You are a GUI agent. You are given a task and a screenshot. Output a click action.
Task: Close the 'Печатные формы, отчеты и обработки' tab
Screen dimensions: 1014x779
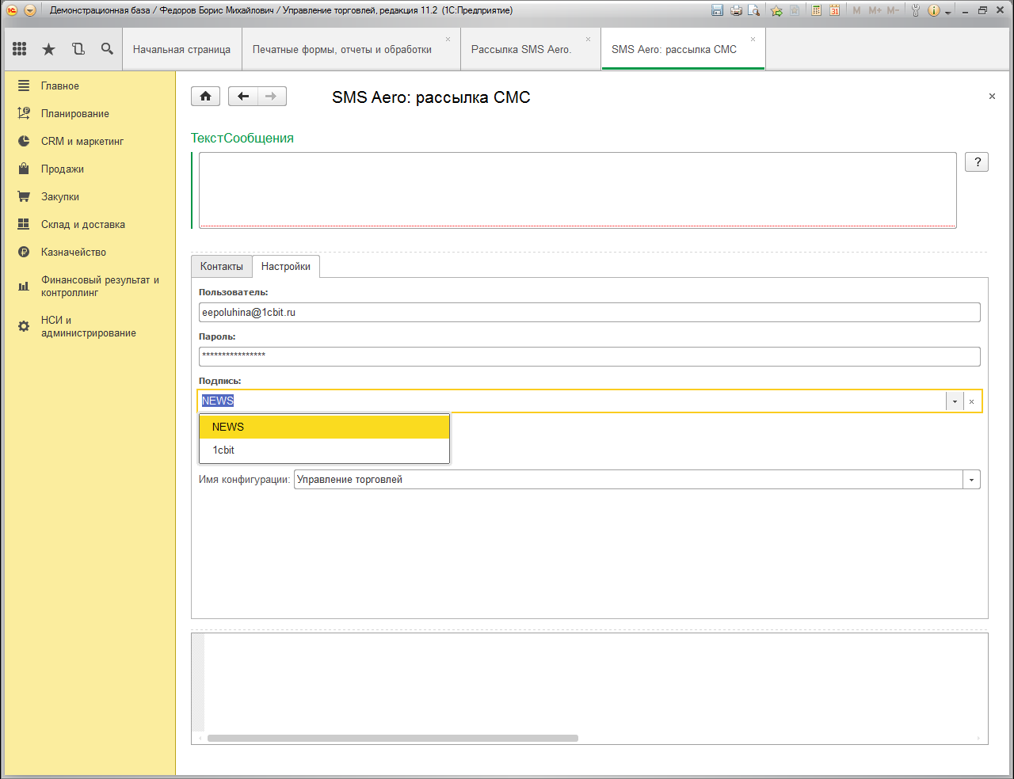point(448,39)
